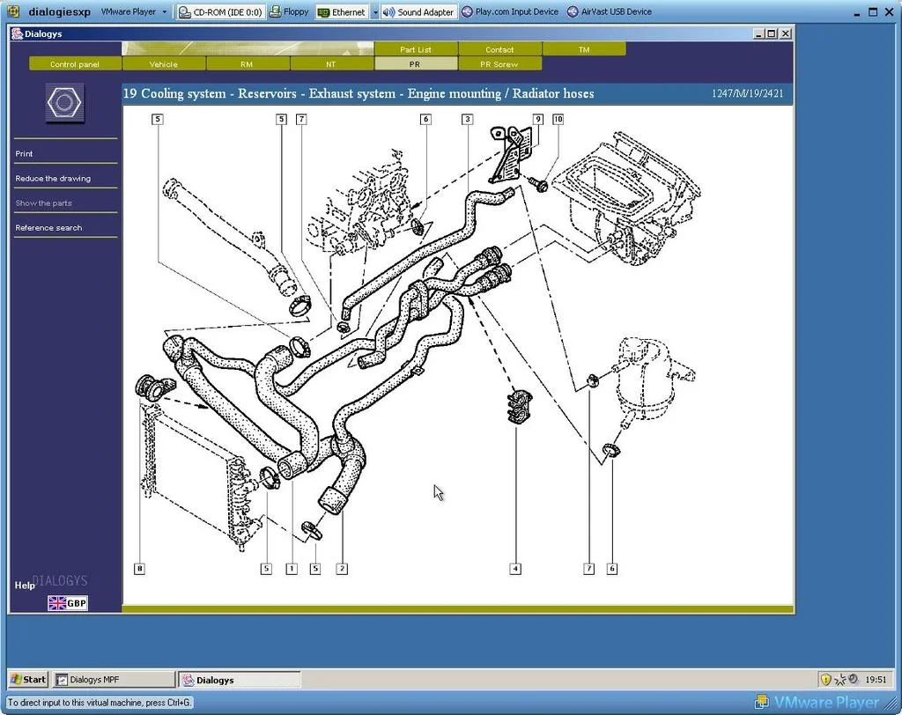This screenshot has height=715, width=902.
Task: Select part callout number 4 below diagram
Action: [515, 569]
